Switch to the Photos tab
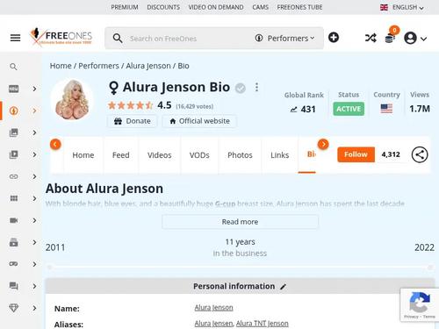Image resolution: width=439 pixels, height=329 pixels. pyautogui.click(x=240, y=155)
